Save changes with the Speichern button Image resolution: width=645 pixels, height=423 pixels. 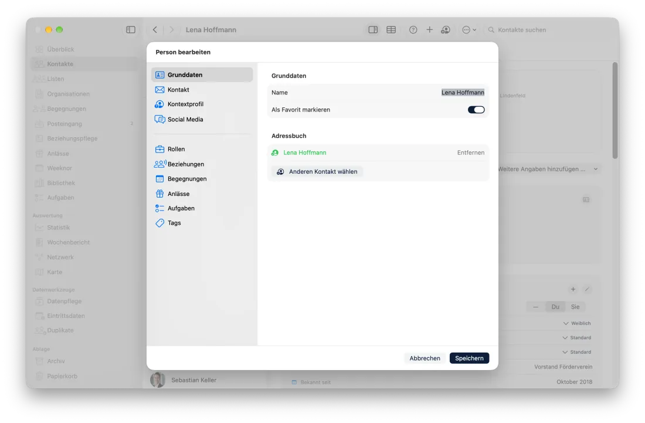(x=469, y=358)
